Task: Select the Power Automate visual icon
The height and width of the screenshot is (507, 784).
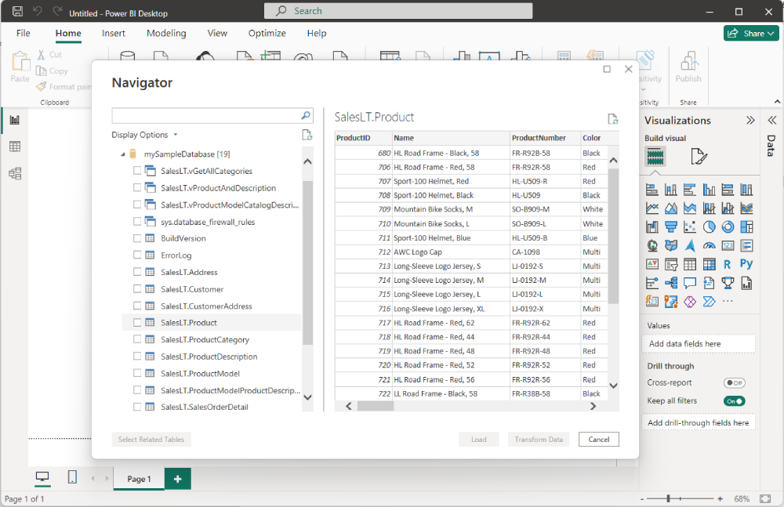Action: 709,302
